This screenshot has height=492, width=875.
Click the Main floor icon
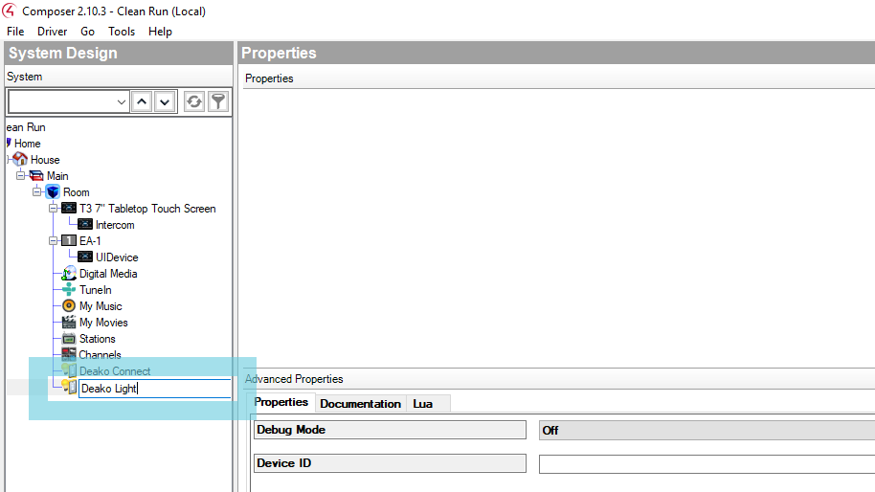36,176
